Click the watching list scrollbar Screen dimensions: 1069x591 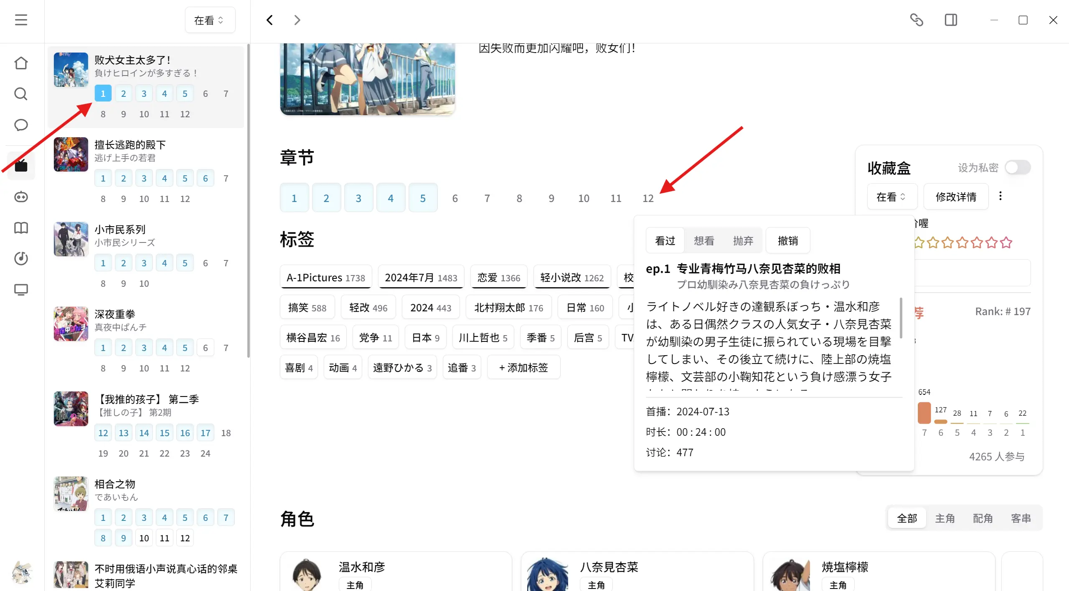249,200
